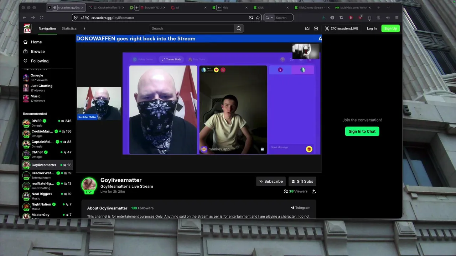Open the Just Chatting category

point(47,88)
